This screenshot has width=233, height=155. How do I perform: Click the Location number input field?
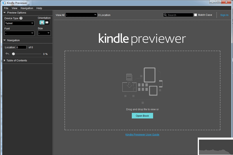21,47
